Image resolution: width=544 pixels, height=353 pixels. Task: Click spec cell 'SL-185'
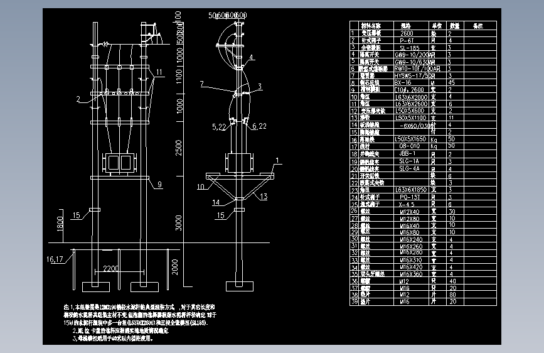click(x=409, y=48)
